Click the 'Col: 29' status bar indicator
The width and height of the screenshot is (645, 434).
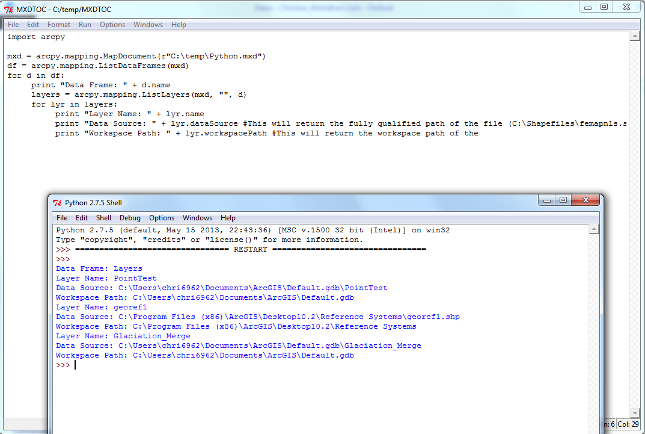628,424
